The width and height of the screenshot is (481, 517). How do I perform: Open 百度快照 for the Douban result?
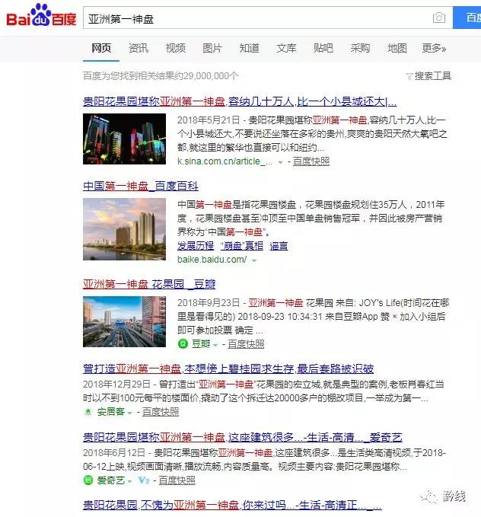coord(246,344)
